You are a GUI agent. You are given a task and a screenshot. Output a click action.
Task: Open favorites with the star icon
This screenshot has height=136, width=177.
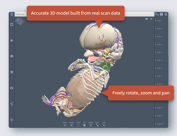[12, 40]
